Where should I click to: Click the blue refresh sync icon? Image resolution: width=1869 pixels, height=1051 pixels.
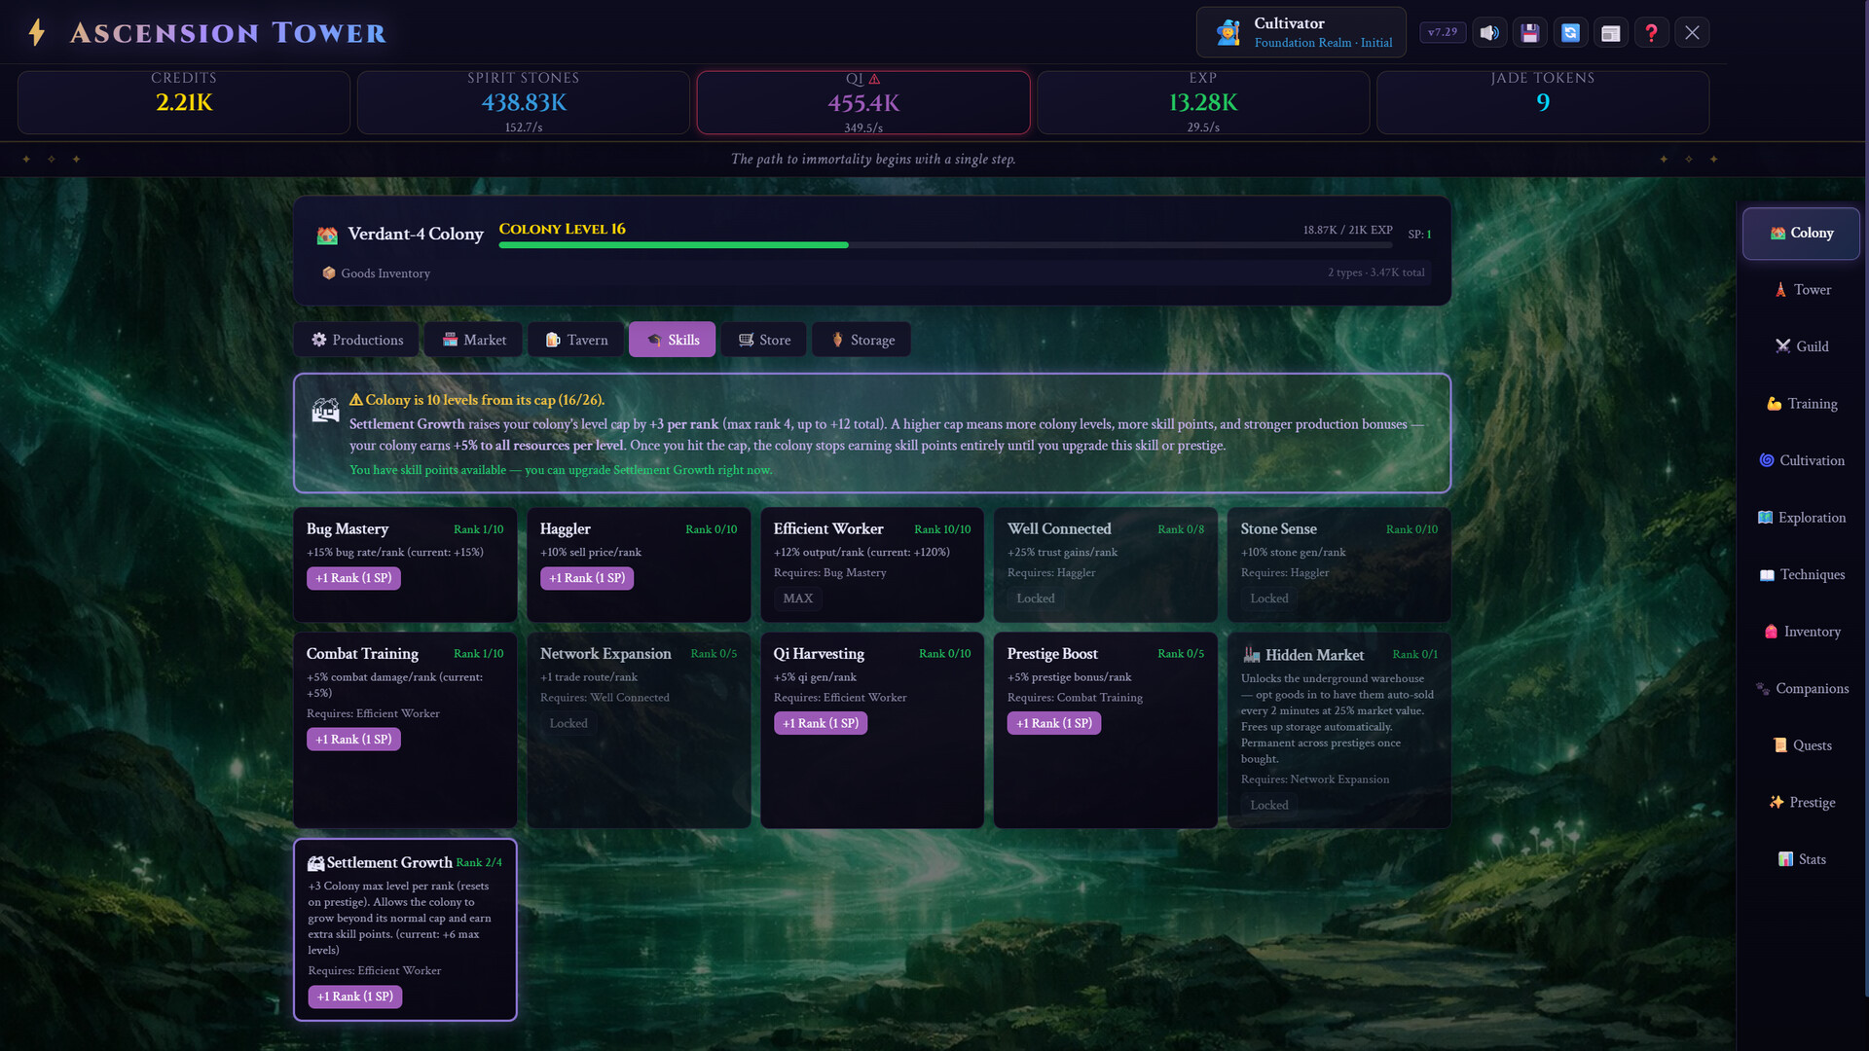click(x=1570, y=33)
